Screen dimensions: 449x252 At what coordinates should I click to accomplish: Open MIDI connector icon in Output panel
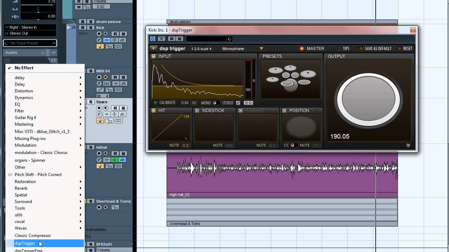point(408,145)
